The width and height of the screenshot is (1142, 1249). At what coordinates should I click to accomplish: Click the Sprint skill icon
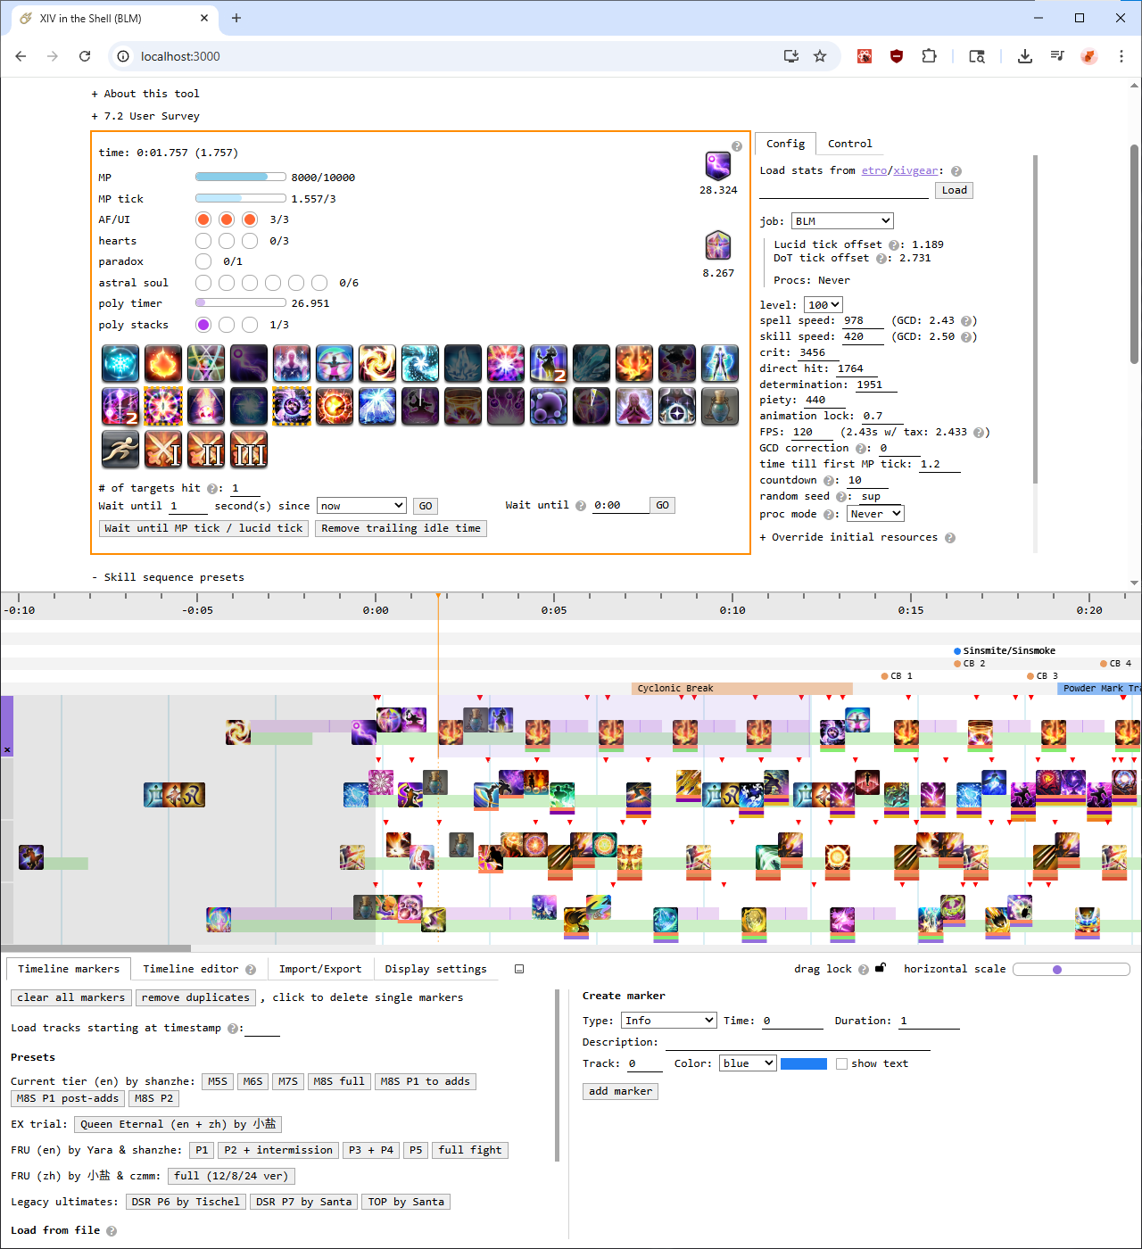[x=120, y=450]
